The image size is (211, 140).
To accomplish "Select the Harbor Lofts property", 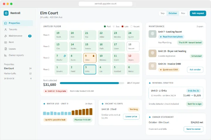I will (18, 73).
